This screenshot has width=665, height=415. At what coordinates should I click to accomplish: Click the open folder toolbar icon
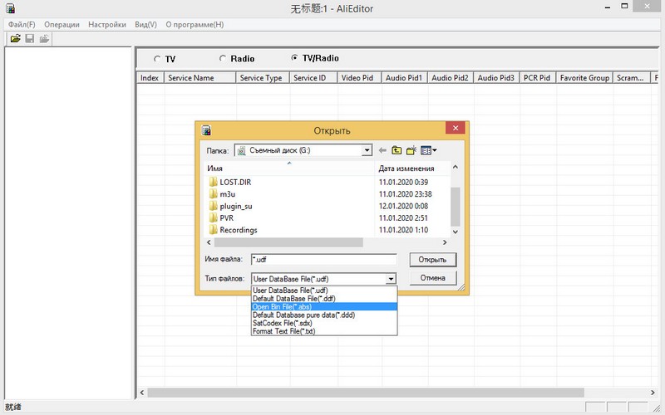click(15, 38)
